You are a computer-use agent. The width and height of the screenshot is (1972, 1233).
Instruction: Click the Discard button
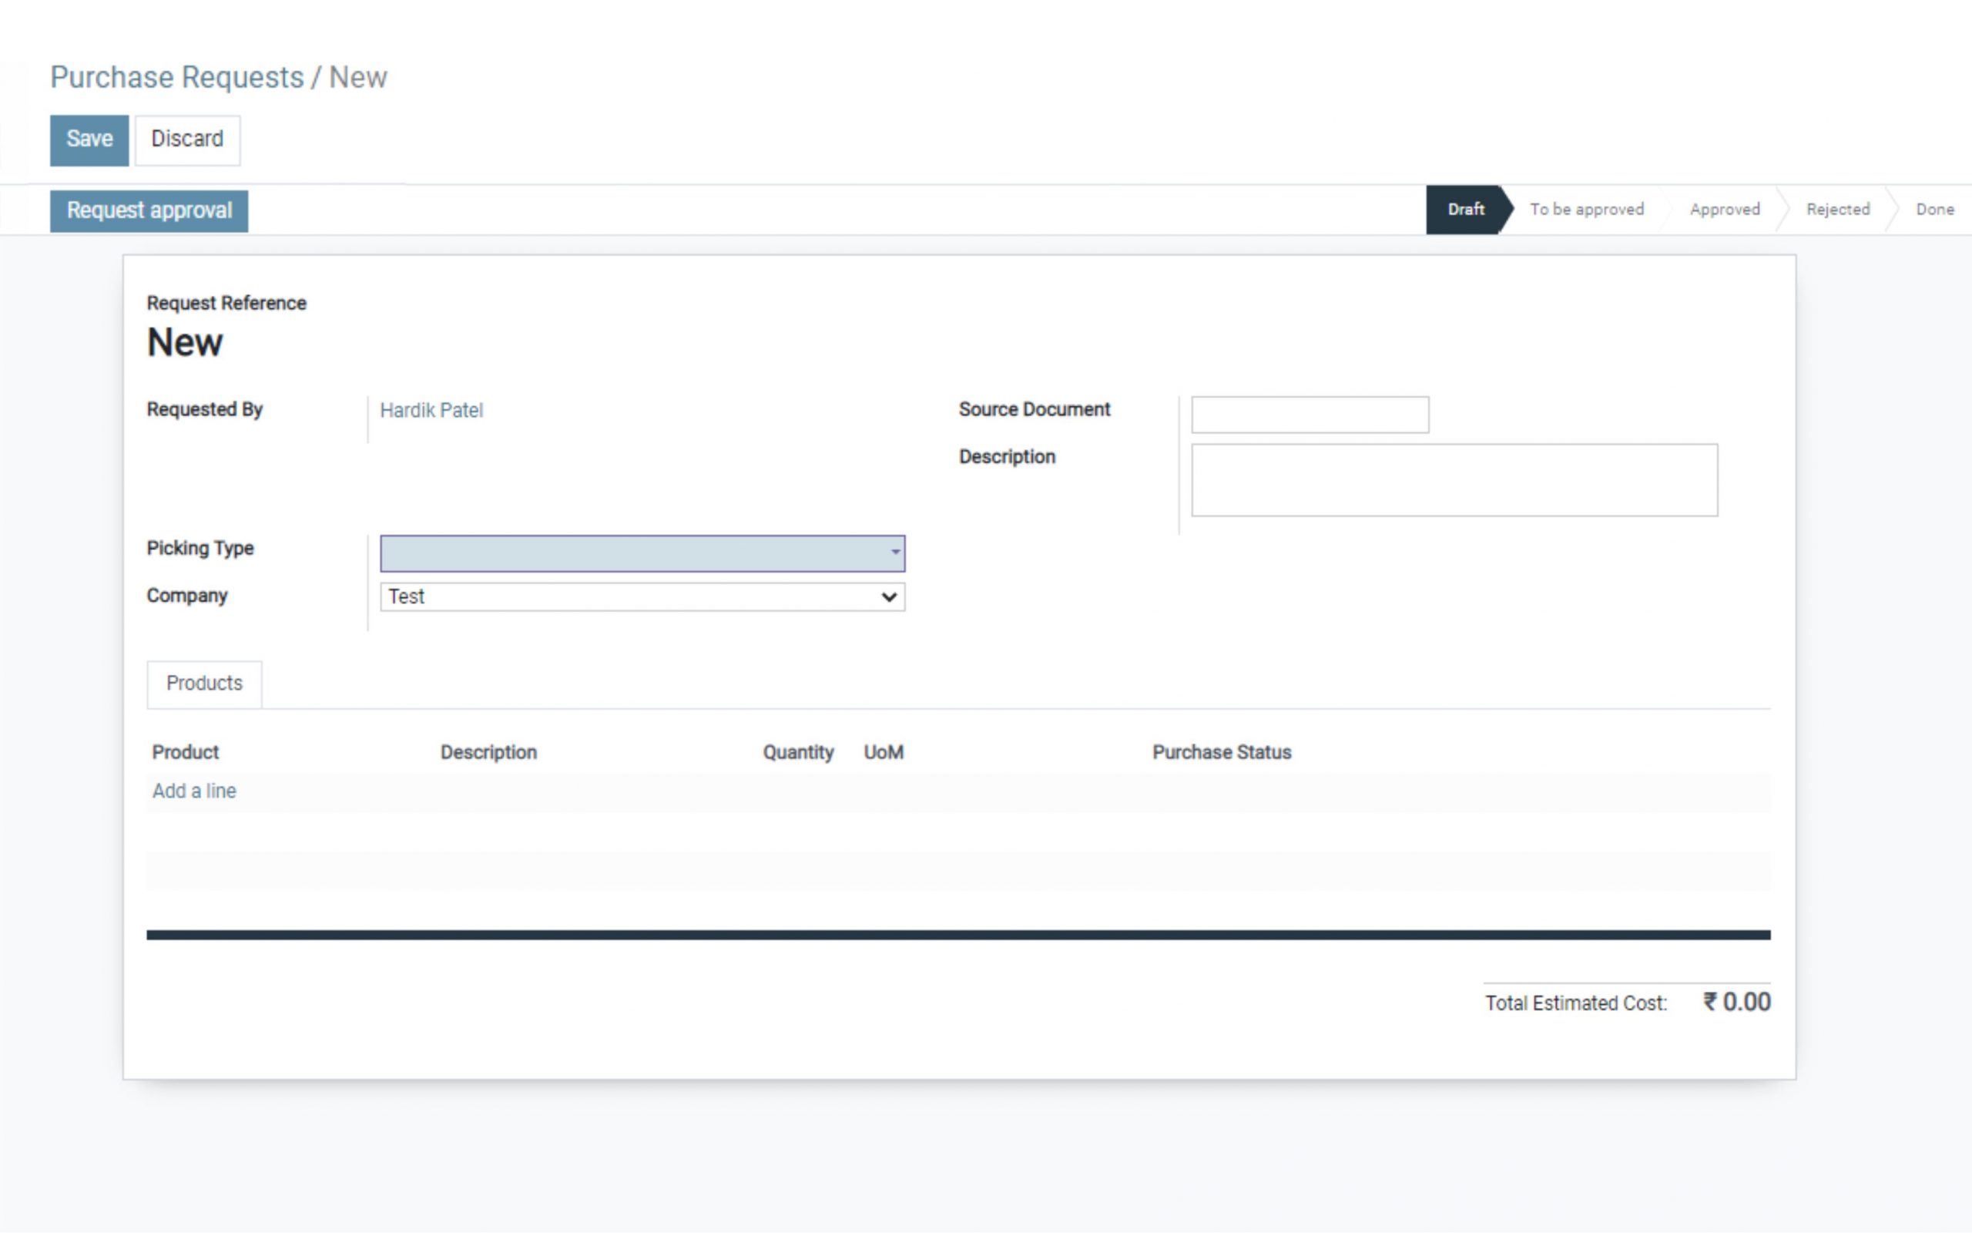[x=186, y=139]
